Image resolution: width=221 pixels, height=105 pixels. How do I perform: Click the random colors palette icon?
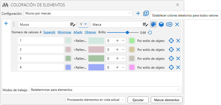[x=153, y=24]
